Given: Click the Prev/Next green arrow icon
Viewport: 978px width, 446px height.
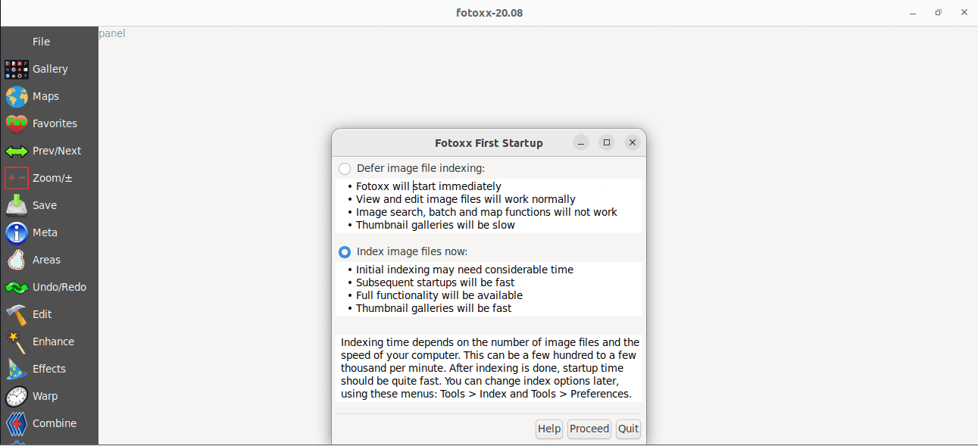Looking at the screenshot, I should tap(17, 151).
